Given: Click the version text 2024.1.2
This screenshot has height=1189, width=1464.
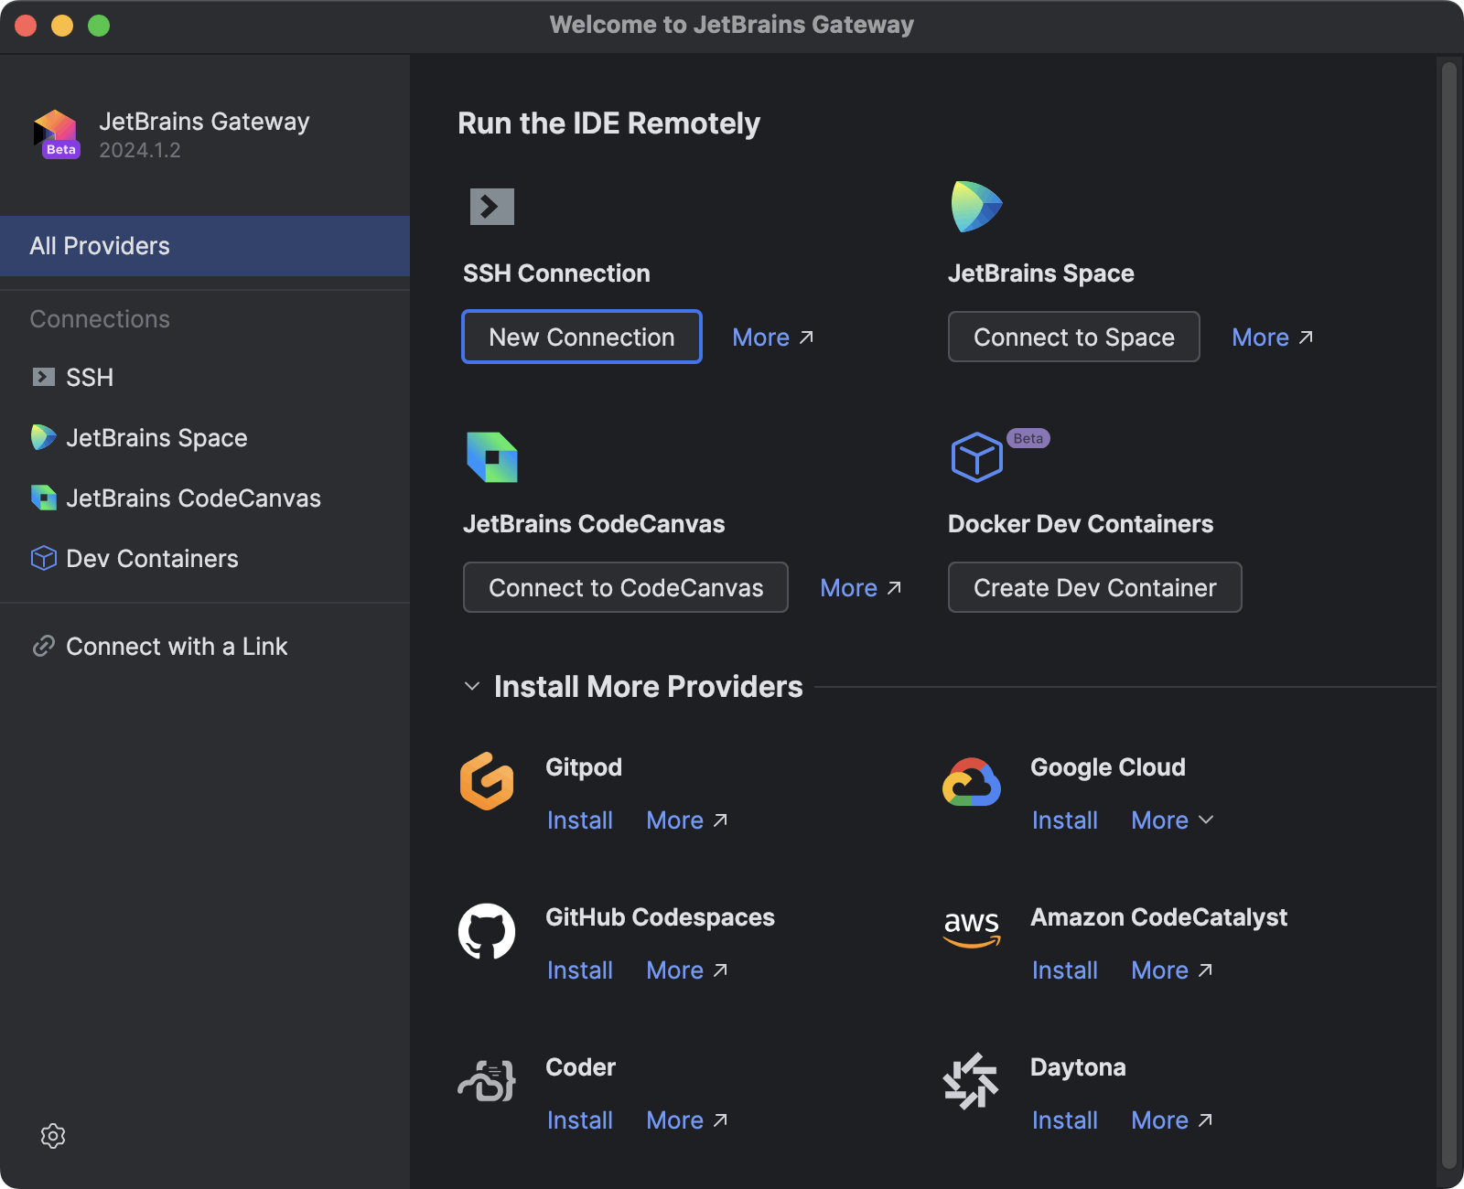Looking at the screenshot, I should click(x=140, y=150).
